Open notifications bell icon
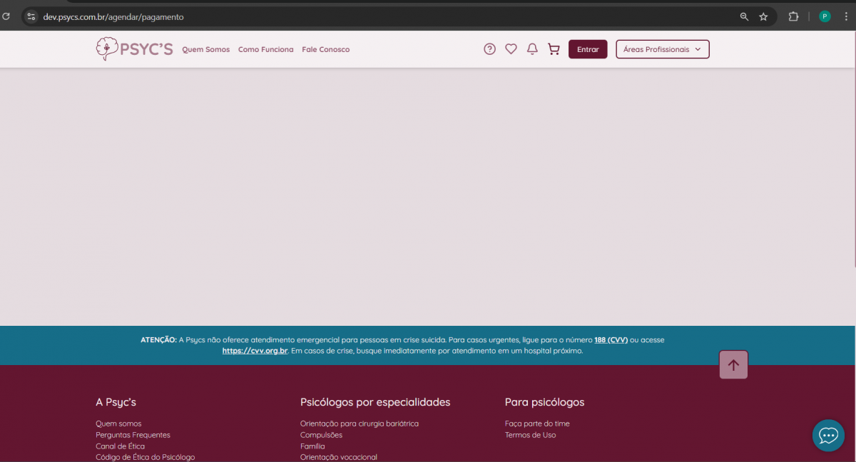Screen dimensions: 856x462 (532, 49)
